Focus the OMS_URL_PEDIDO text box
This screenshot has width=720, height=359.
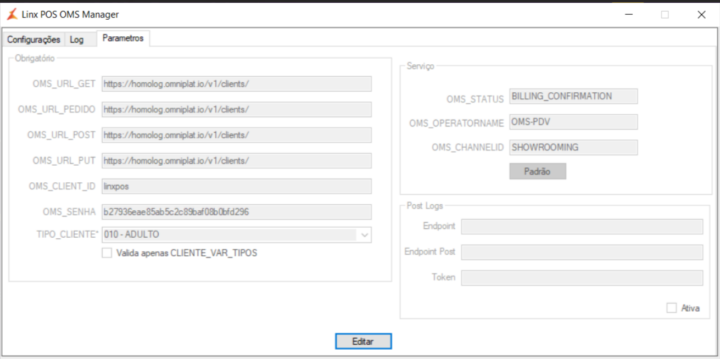pyautogui.click(x=237, y=109)
